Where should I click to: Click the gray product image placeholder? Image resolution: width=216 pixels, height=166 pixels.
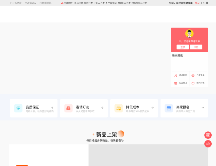point(148,155)
